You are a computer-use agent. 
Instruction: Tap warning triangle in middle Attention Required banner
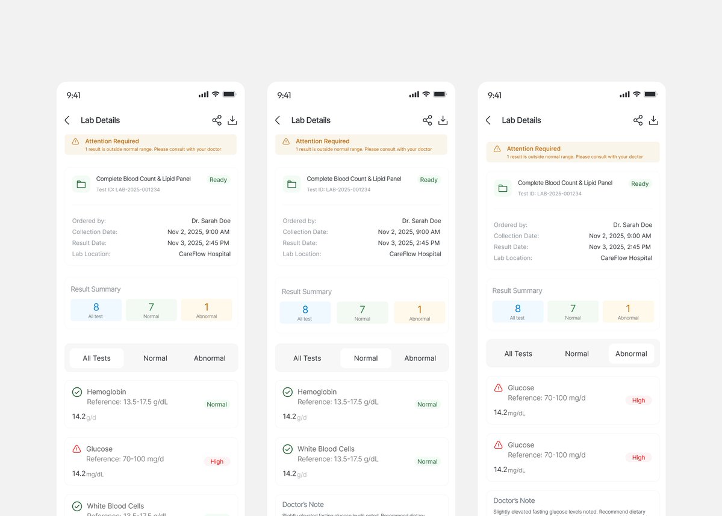pos(286,141)
